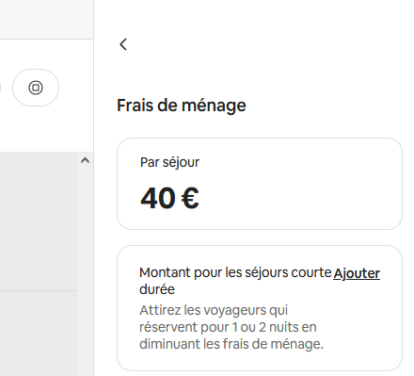Click Montant pour les séjours courte durée title
Screen dimensions: 414x376
click(x=235, y=281)
